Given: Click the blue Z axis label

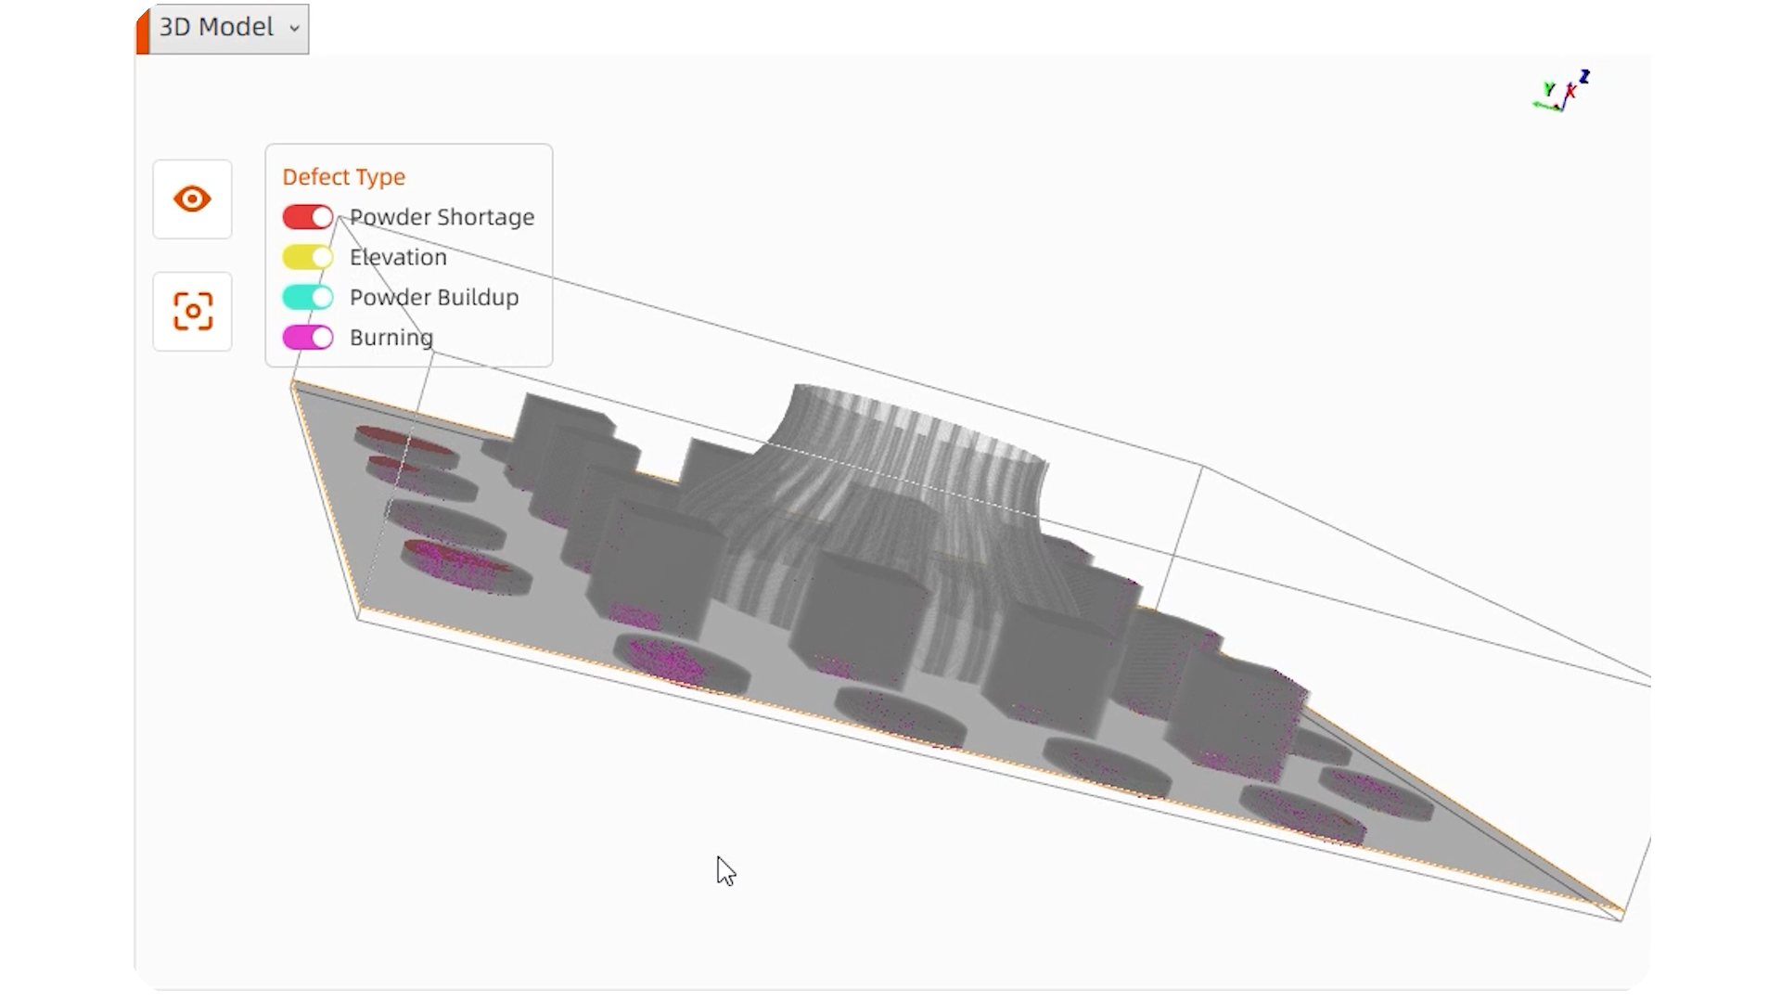Looking at the screenshot, I should coord(1585,76).
